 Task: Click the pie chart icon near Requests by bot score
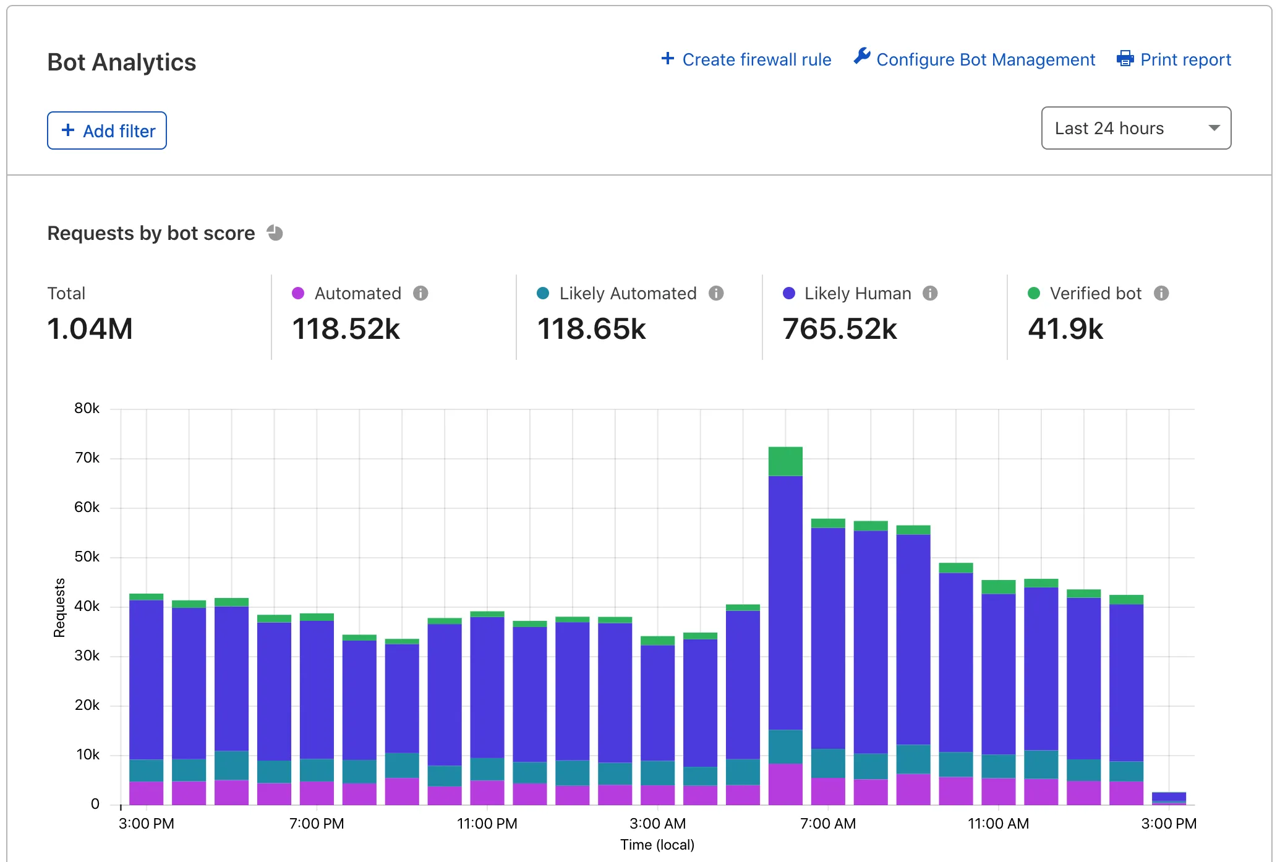point(275,233)
